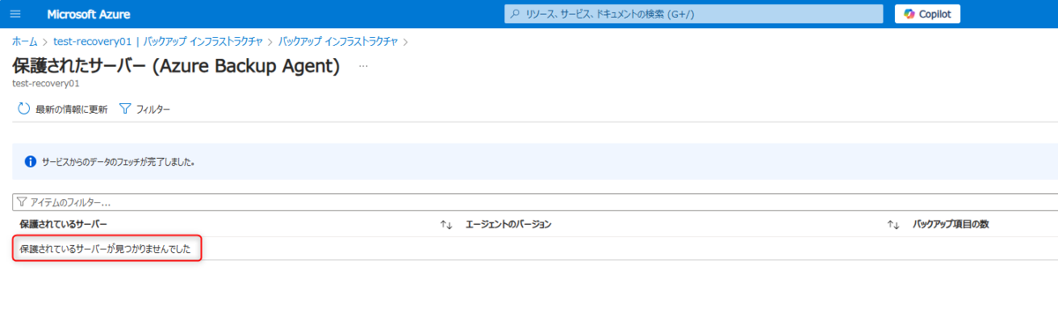The image size is (1058, 328).
Task: Click the アイテムのフィルター input field
Action: point(535,203)
